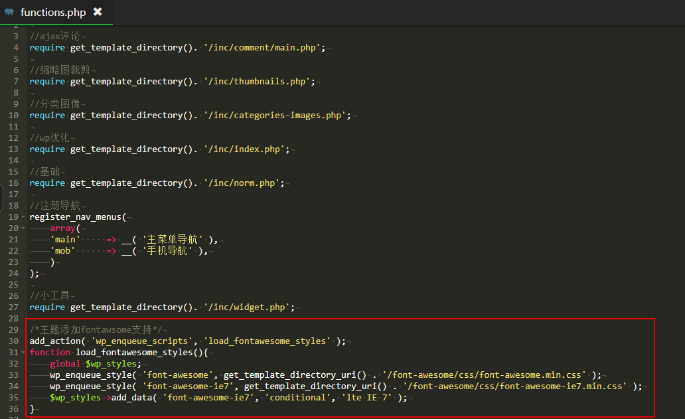
Task: Click the 'mob' array key on line 22
Action: click(x=62, y=251)
